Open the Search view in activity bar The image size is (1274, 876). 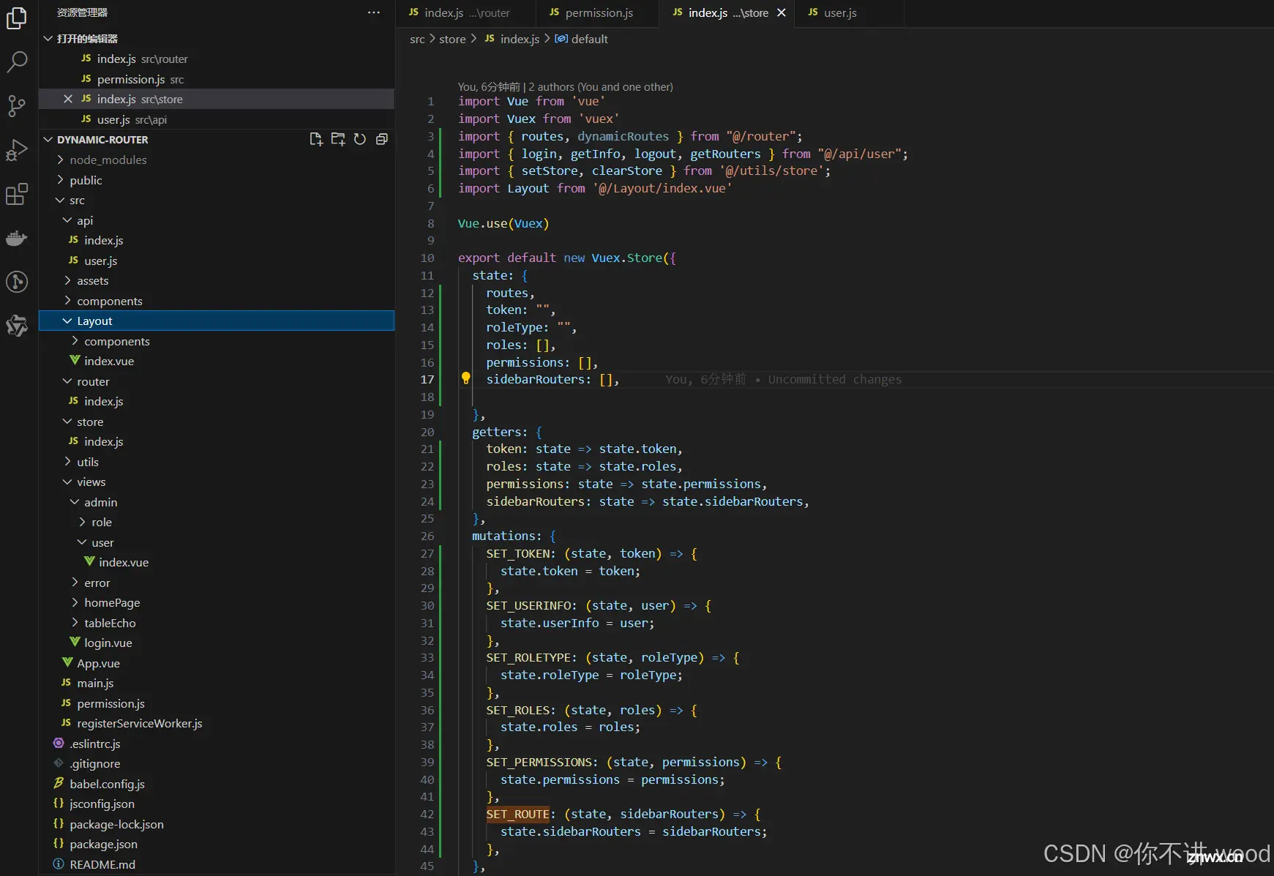17,61
